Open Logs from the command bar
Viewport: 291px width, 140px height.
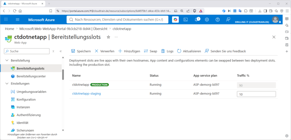(167, 51)
